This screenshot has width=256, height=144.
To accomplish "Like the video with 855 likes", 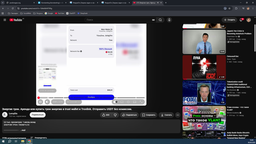I will [106, 115].
